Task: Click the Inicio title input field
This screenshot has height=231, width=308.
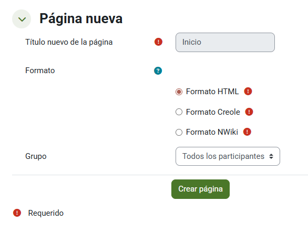Action: click(225, 42)
